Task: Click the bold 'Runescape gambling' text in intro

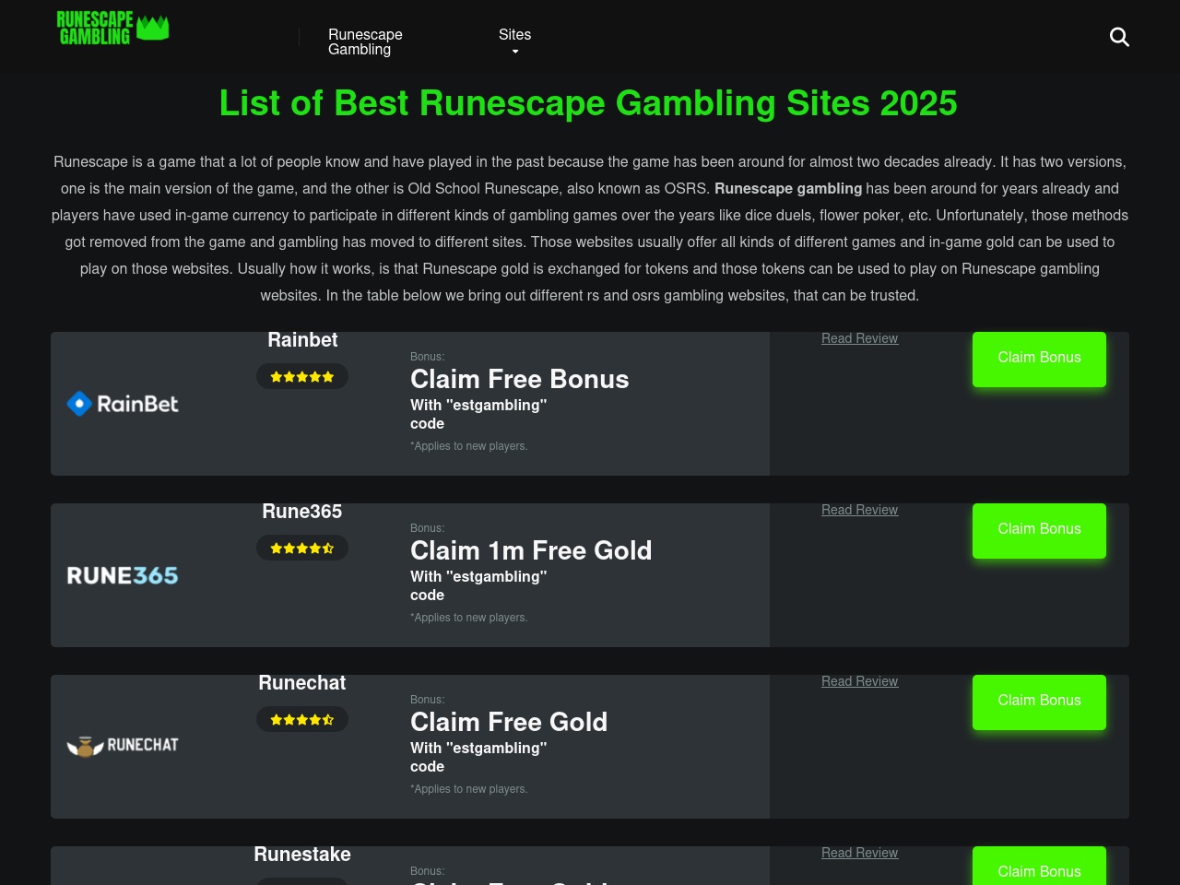Action: click(788, 188)
